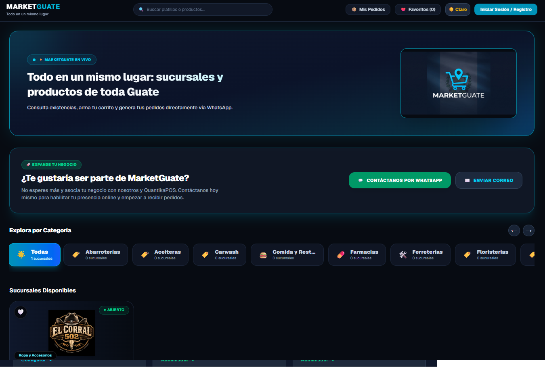Open the El Corral 502 logo image
This screenshot has height=367, width=545.
click(x=71, y=333)
